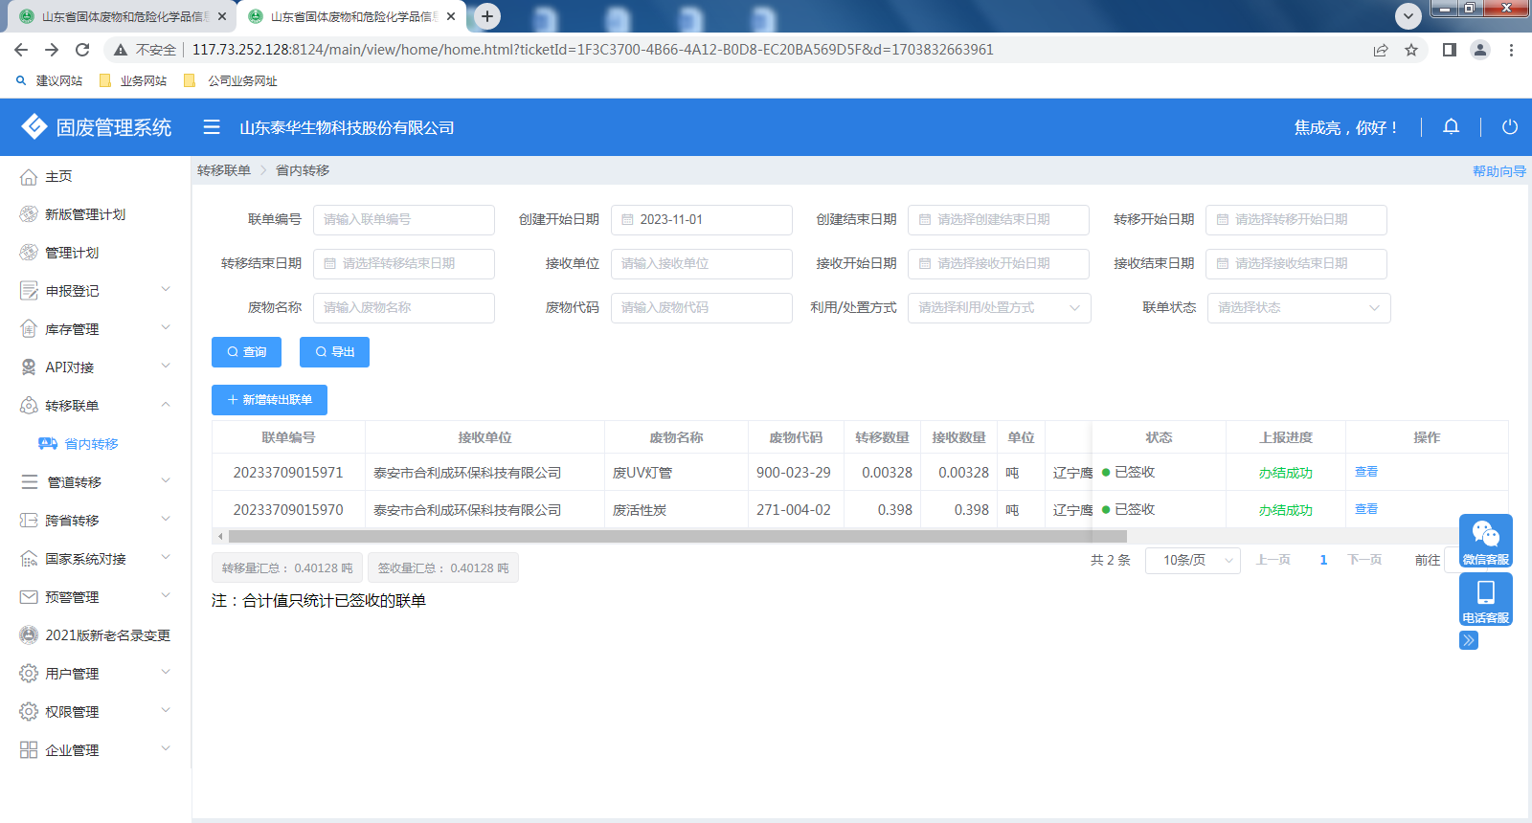The width and height of the screenshot is (1532, 823).
Task: Change page size from 10条/页 dropdown
Action: 1192,560
